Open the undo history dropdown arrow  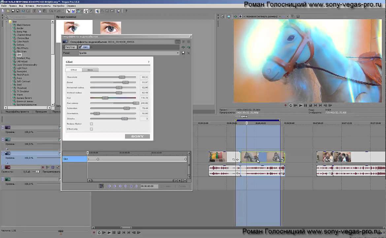(x=54, y=11)
